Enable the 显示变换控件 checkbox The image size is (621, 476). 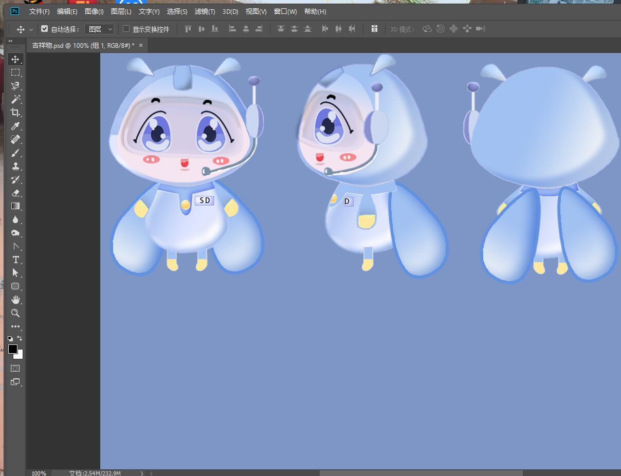pyautogui.click(x=126, y=29)
